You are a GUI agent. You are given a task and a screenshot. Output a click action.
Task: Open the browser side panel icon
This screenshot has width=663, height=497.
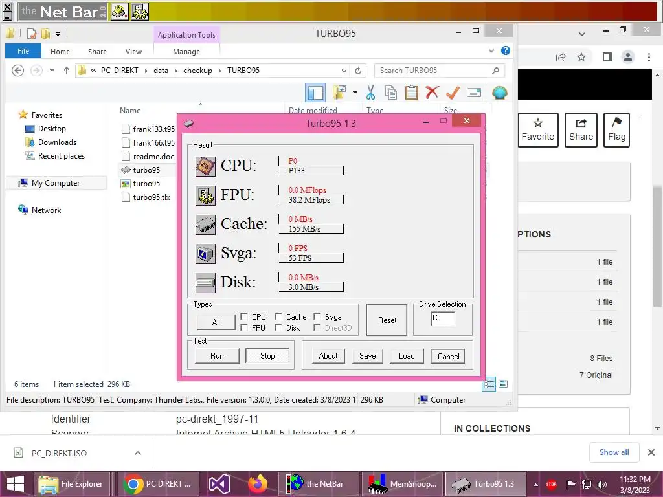click(607, 57)
